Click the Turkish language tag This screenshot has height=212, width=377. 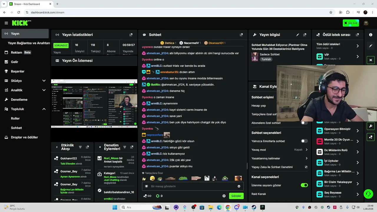266,59
